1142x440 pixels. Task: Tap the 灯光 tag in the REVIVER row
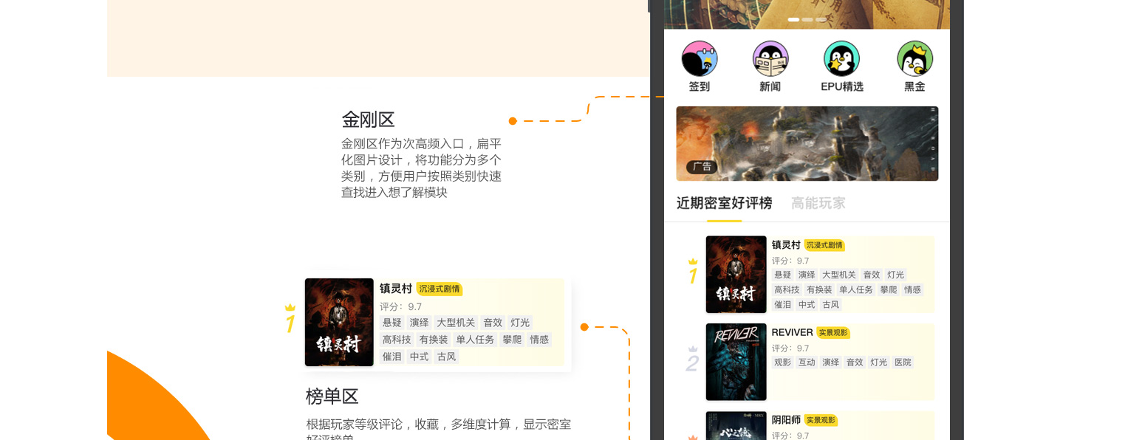pyautogui.click(x=878, y=362)
